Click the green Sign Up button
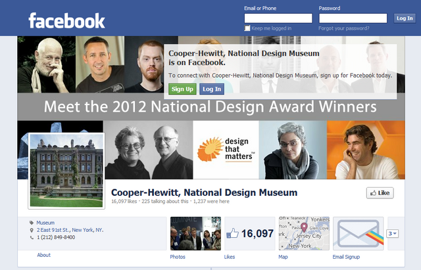Image resolution: width=421 pixels, height=270 pixels. pyautogui.click(x=182, y=89)
